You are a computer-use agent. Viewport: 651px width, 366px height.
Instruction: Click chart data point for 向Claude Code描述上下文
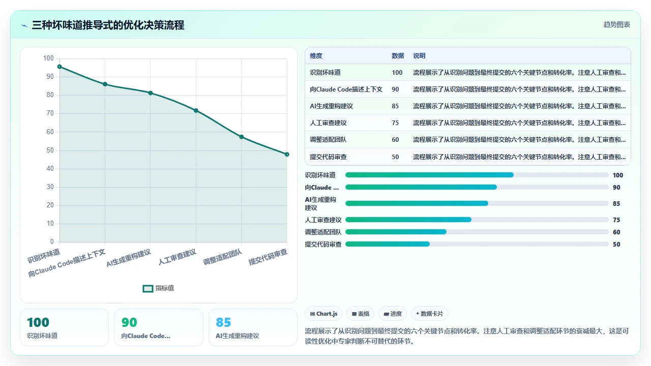[105, 84]
